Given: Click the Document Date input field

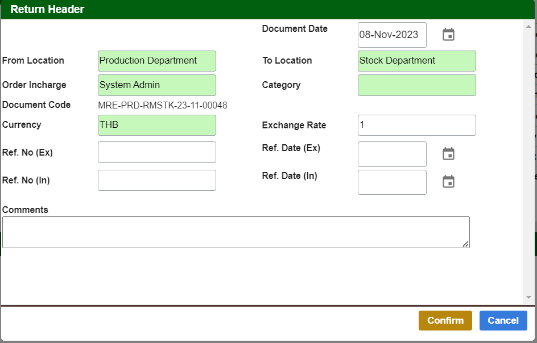Looking at the screenshot, I should (392, 35).
